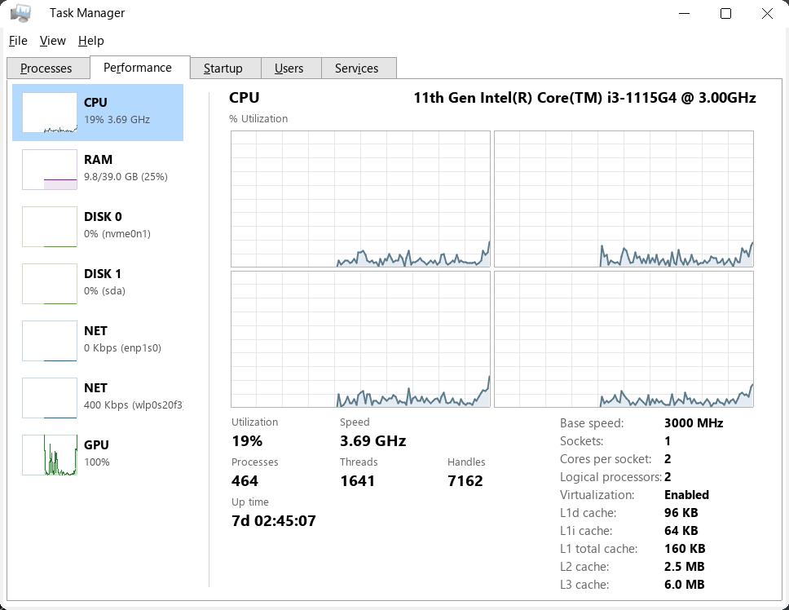Image resolution: width=789 pixels, height=610 pixels.
Task: Select the NET wlp0s20f3 graph thumbnail
Action: pos(50,398)
